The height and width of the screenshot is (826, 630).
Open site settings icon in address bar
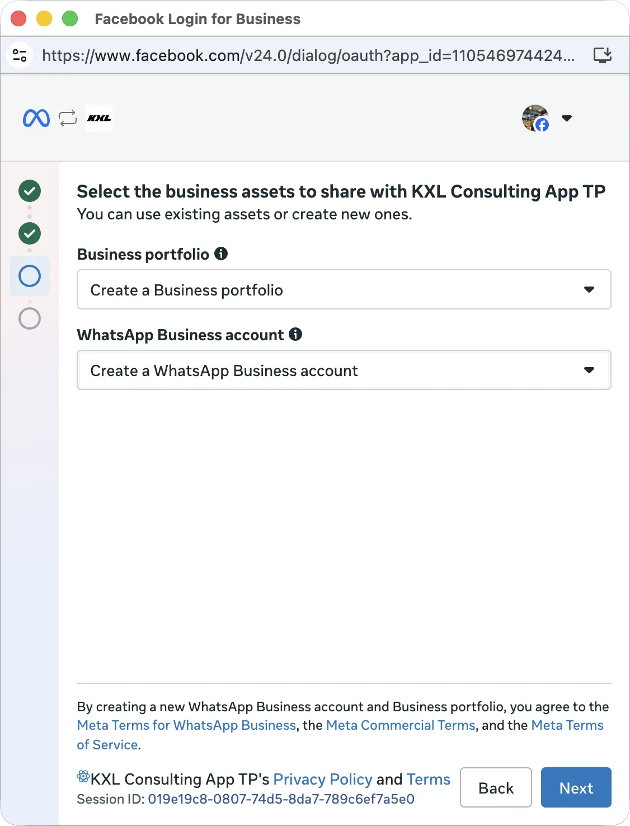click(x=20, y=55)
